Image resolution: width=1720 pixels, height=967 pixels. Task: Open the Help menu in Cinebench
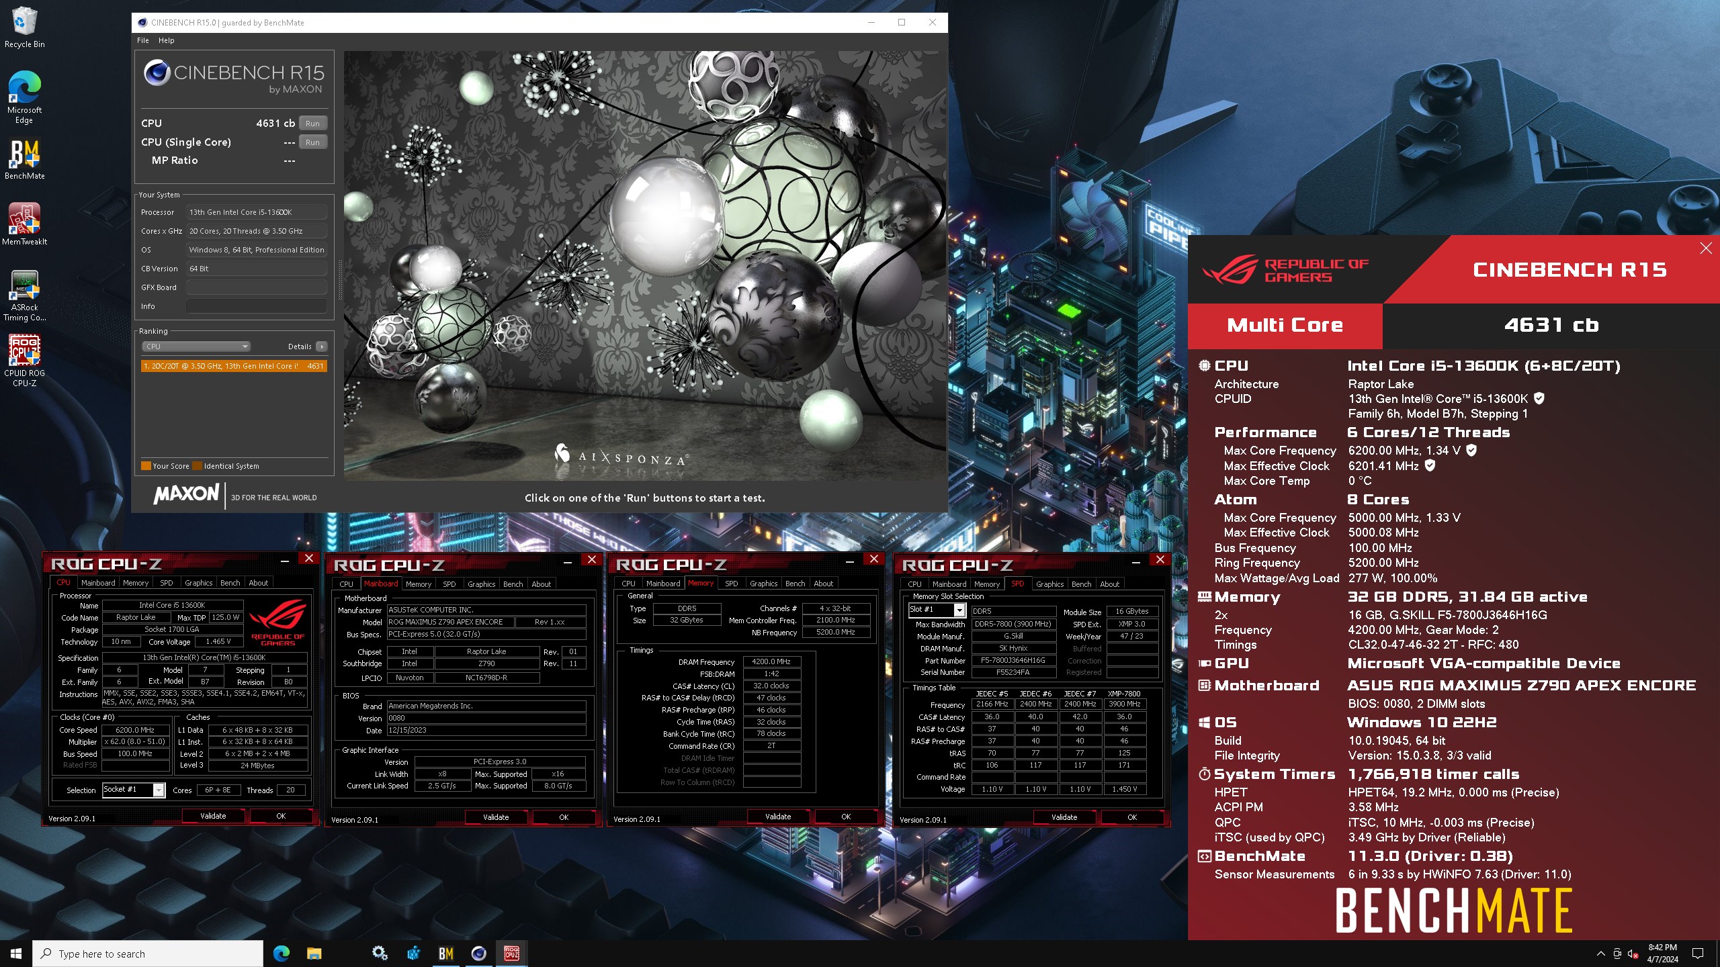pyautogui.click(x=166, y=40)
